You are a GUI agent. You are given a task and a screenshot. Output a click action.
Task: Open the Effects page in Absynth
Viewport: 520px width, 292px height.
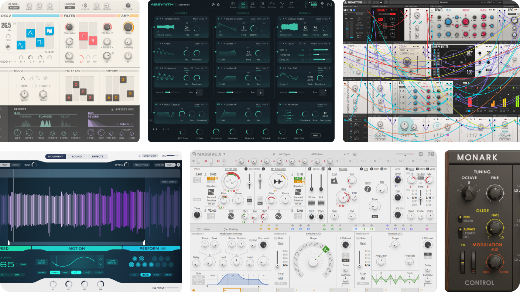tap(253, 4)
